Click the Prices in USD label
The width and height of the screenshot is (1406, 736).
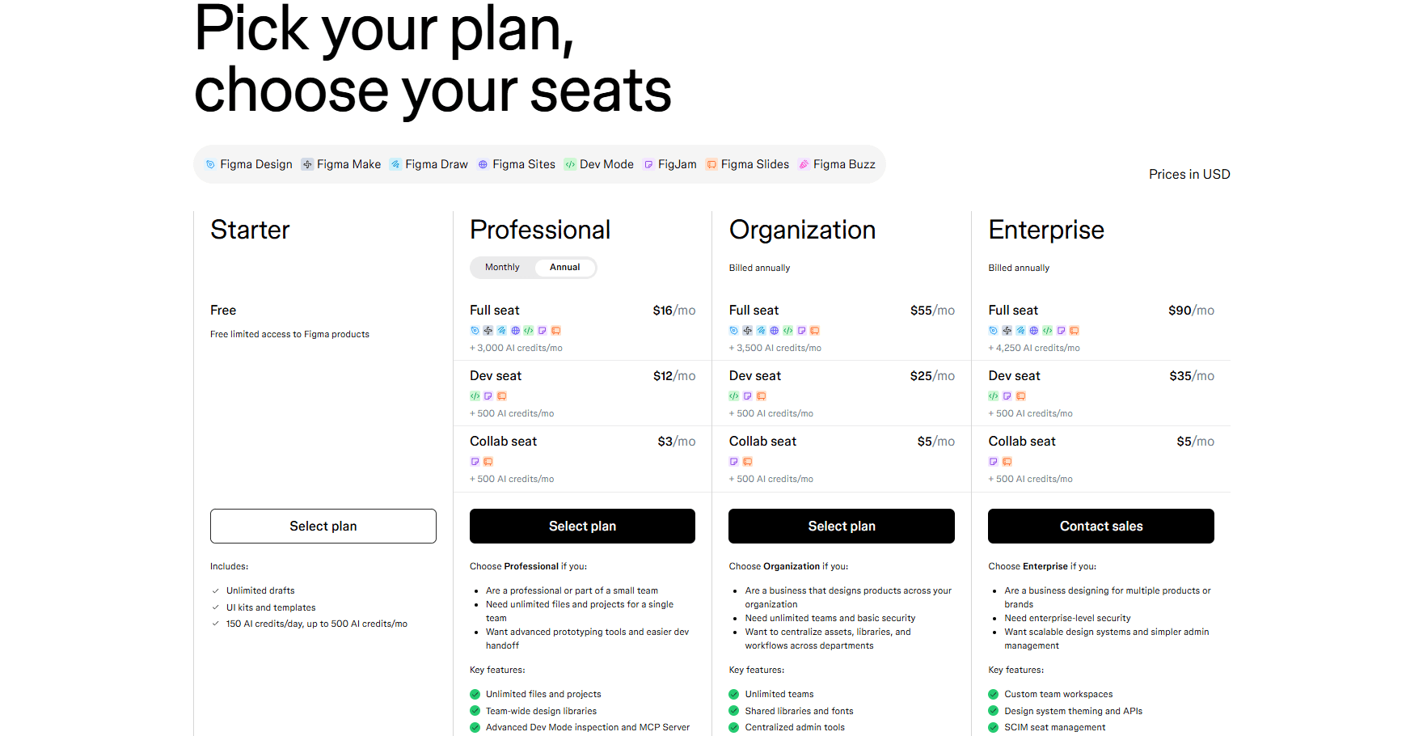click(x=1189, y=174)
